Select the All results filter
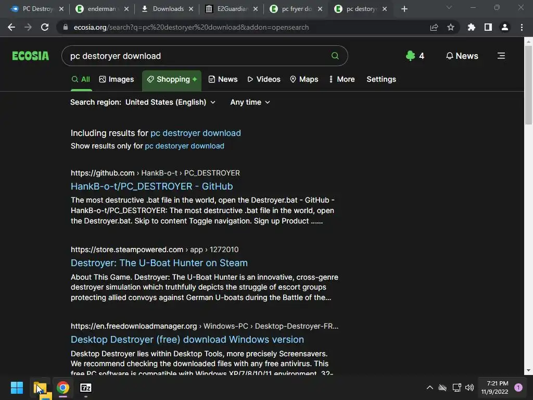The image size is (533, 400). [x=81, y=79]
